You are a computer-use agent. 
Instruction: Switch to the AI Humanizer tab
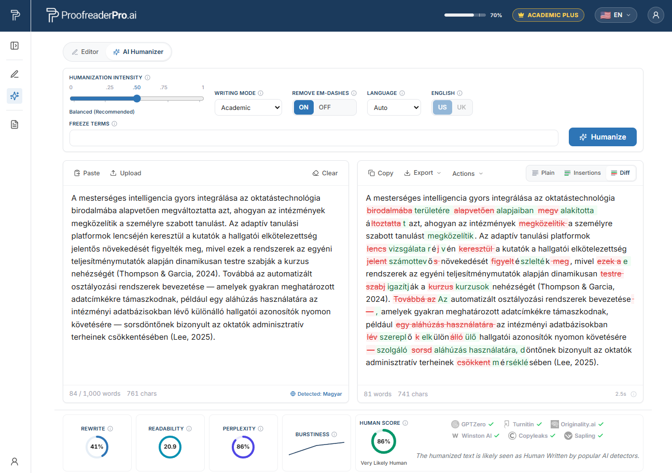138,52
